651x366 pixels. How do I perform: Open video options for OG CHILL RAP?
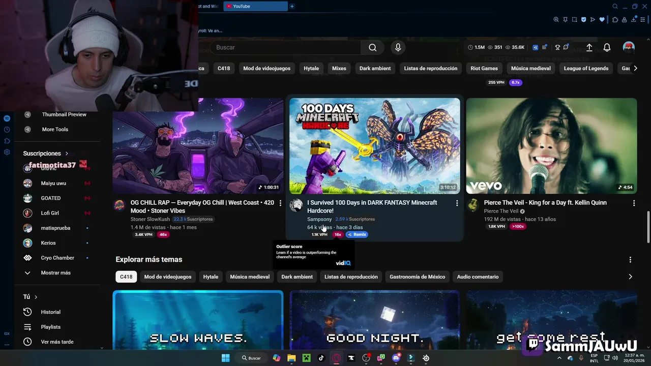pos(280,203)
